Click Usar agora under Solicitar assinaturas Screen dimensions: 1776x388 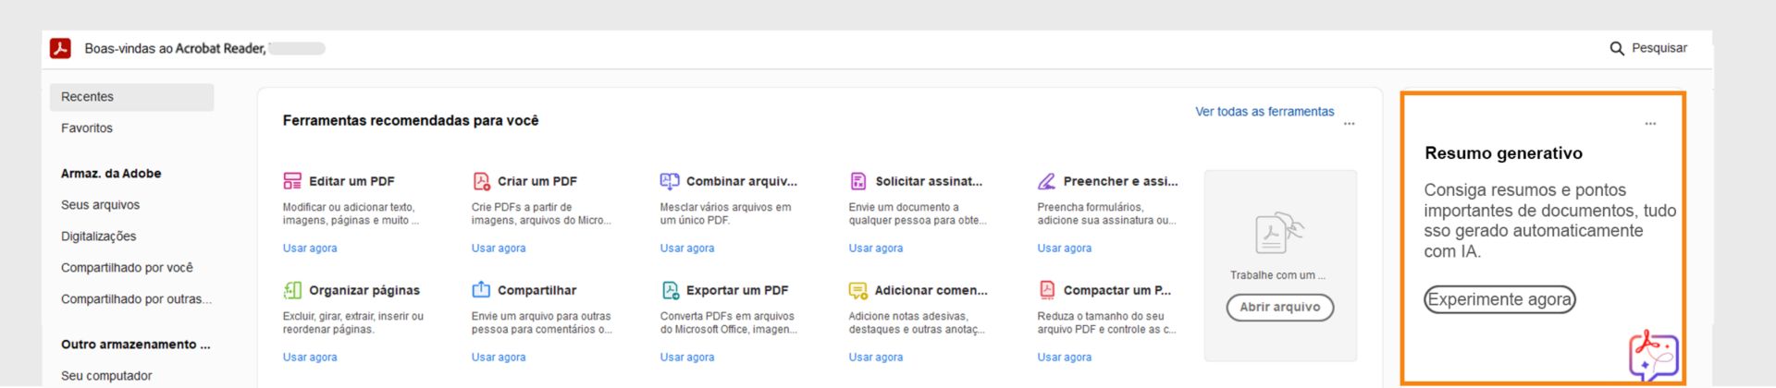pyautogui.click(x=876, y=249)
